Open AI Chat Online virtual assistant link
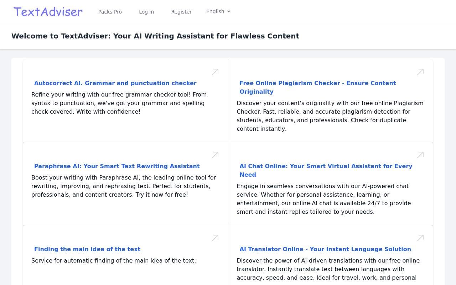The height and width of the screenshot is (285, 456). tap(326, 170)
